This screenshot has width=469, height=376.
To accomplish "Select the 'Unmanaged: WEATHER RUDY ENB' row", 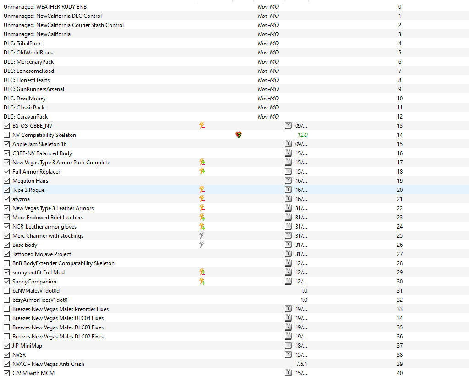I will pos(235,6).
